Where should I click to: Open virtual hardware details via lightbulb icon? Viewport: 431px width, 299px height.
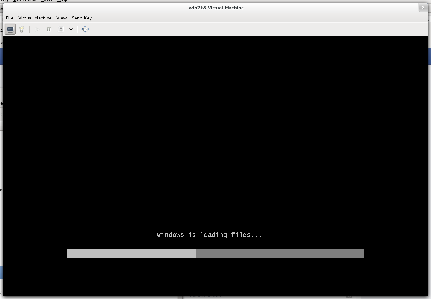coord(22,29)
